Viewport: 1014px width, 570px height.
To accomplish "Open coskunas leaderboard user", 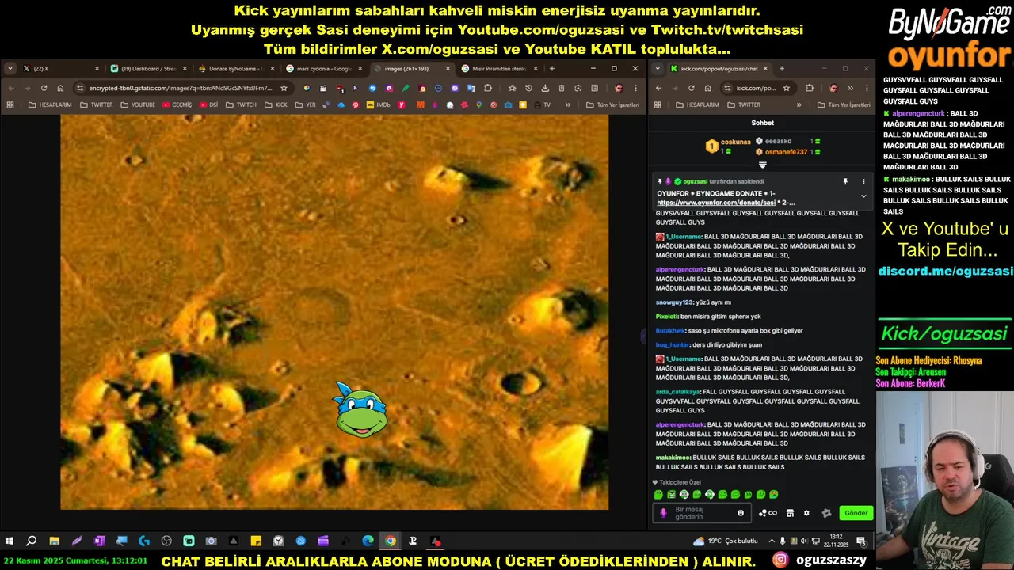I will pos(735,142).
